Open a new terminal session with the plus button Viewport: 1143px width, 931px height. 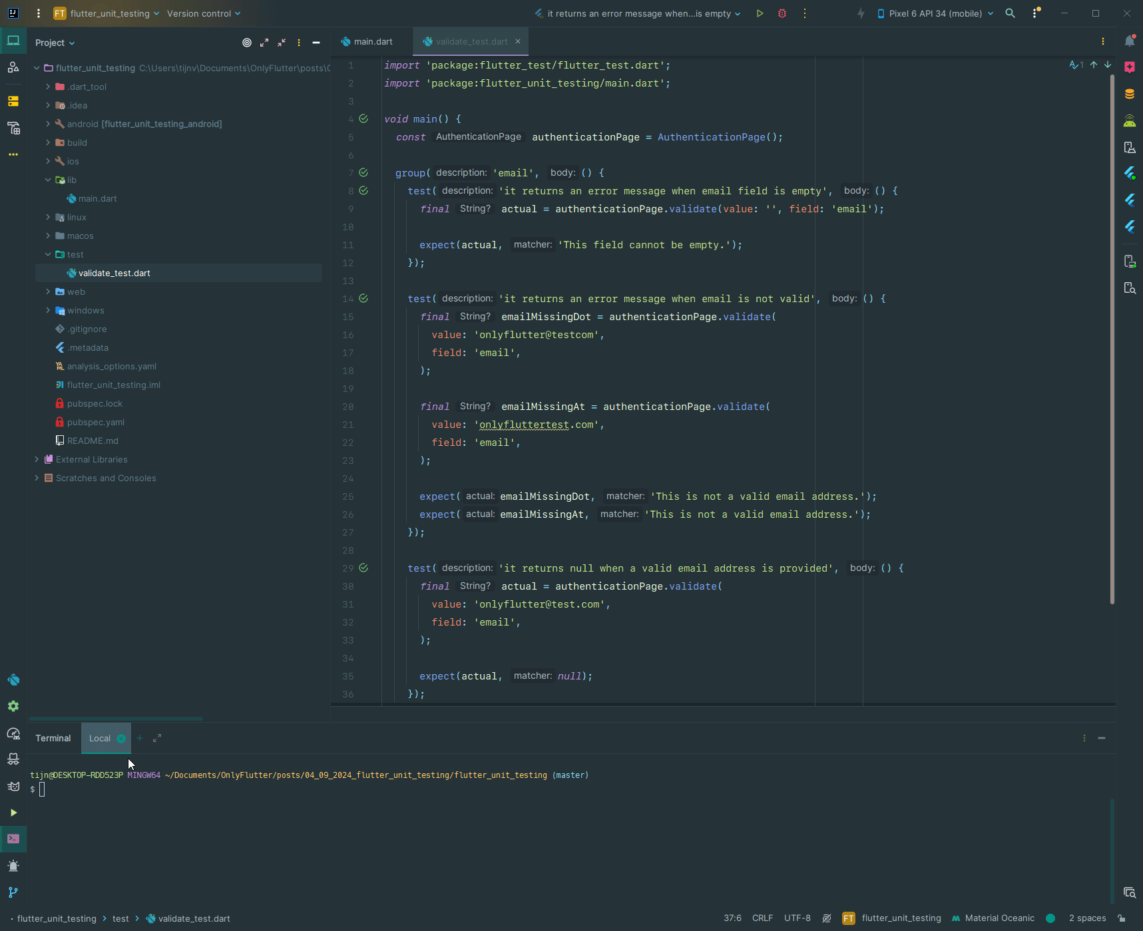140,738
